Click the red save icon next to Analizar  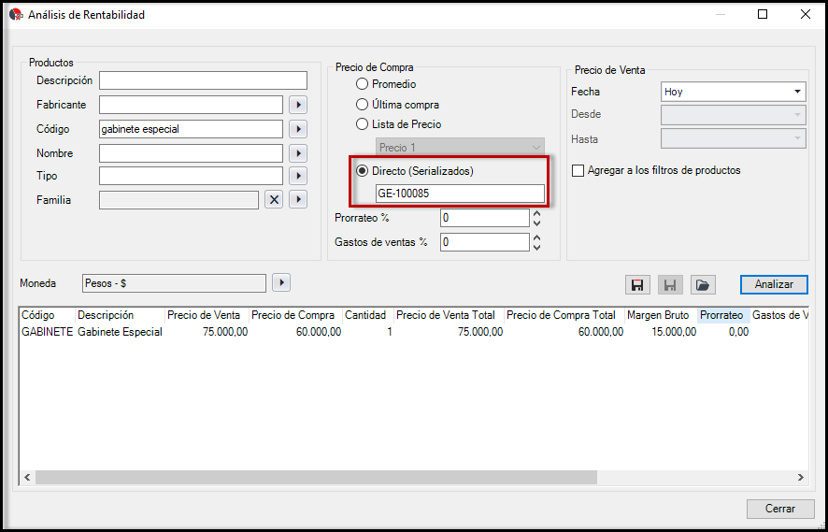[x=637, y=285]
